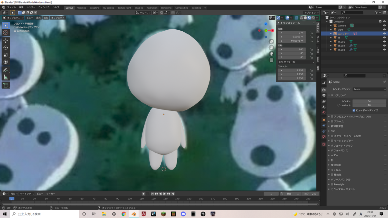Click the perspective/orthographic grid icon
388x218 pixels.
(271, 60)
